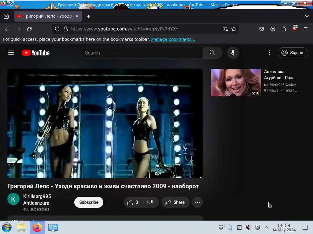The width and height of the screenshot is (313, 234).
Task: Click the YouTube URL in the address bar
Action: (x=125, y=29)
